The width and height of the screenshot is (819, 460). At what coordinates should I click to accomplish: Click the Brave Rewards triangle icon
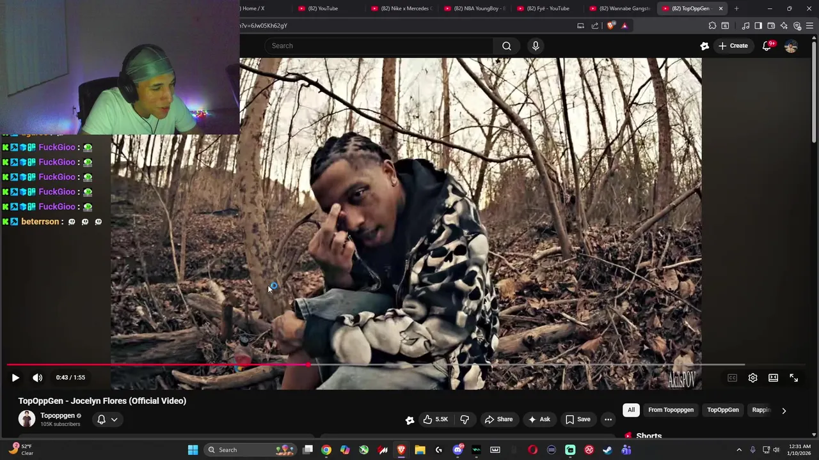(624, 26)
